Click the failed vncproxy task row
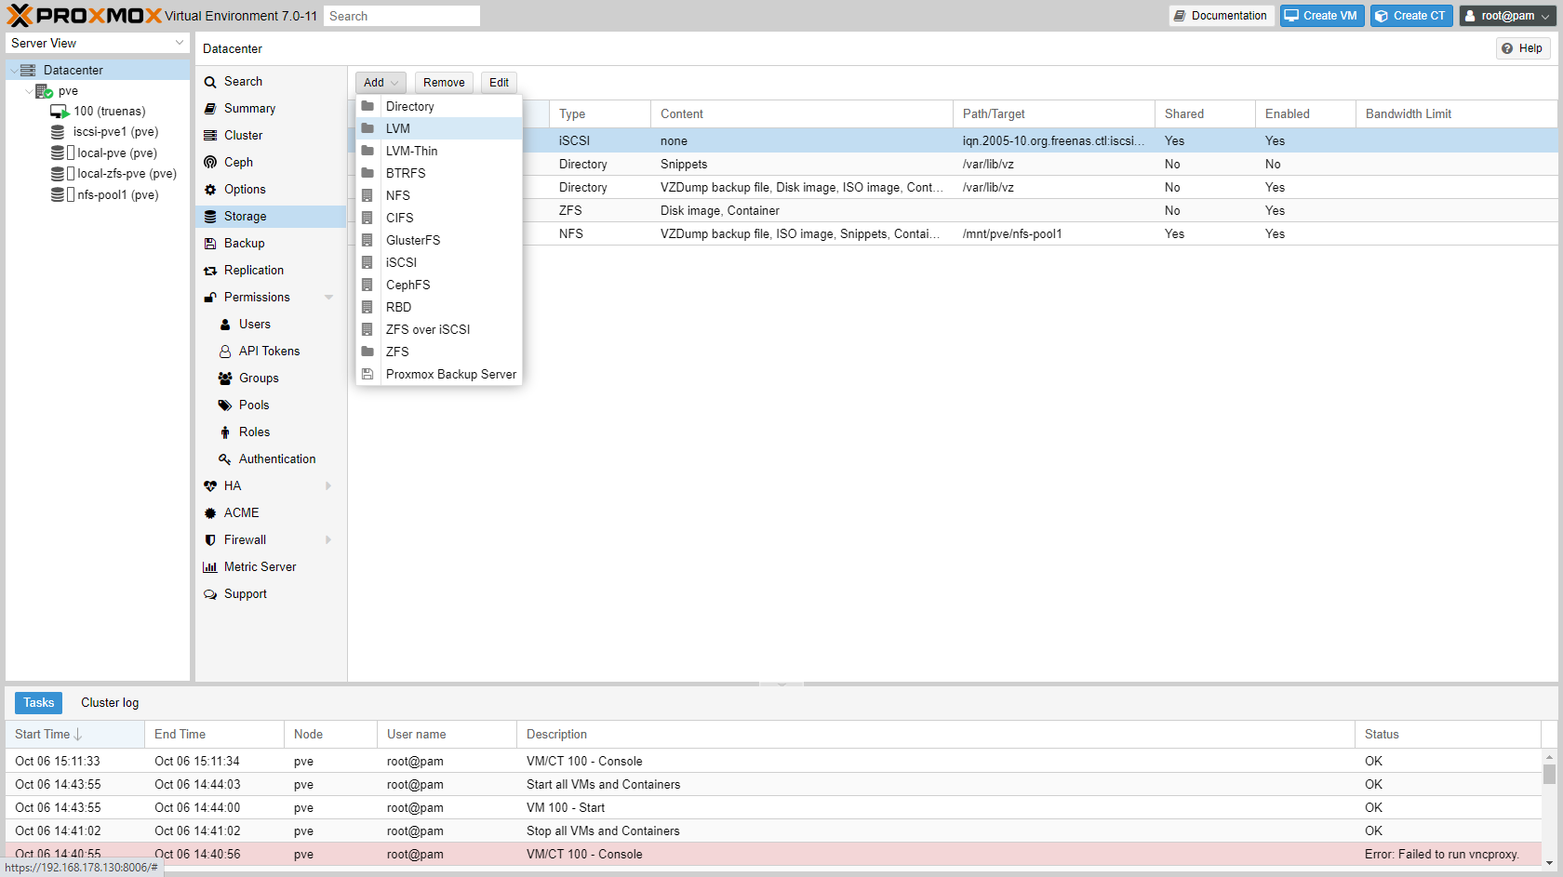 (773, 855)
